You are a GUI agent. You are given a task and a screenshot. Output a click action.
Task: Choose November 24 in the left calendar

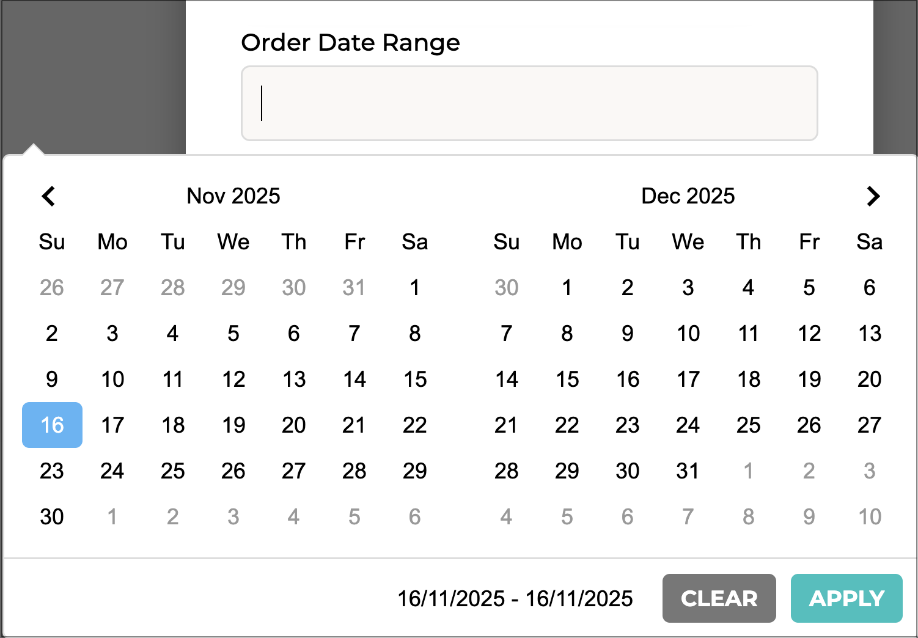pyautogui.click(x=112, y=471)
